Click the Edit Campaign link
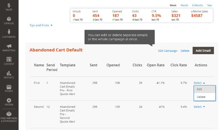Image resolution: width=222 pixels, height=130 pixels. click(168, 51)
